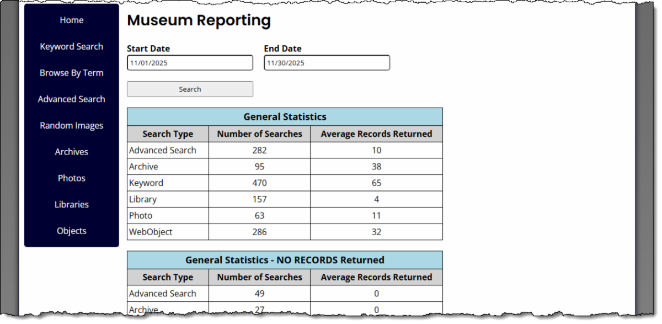The image size is (662, 324).
Task: Click the Start Date input field
Action: (190, 63)
